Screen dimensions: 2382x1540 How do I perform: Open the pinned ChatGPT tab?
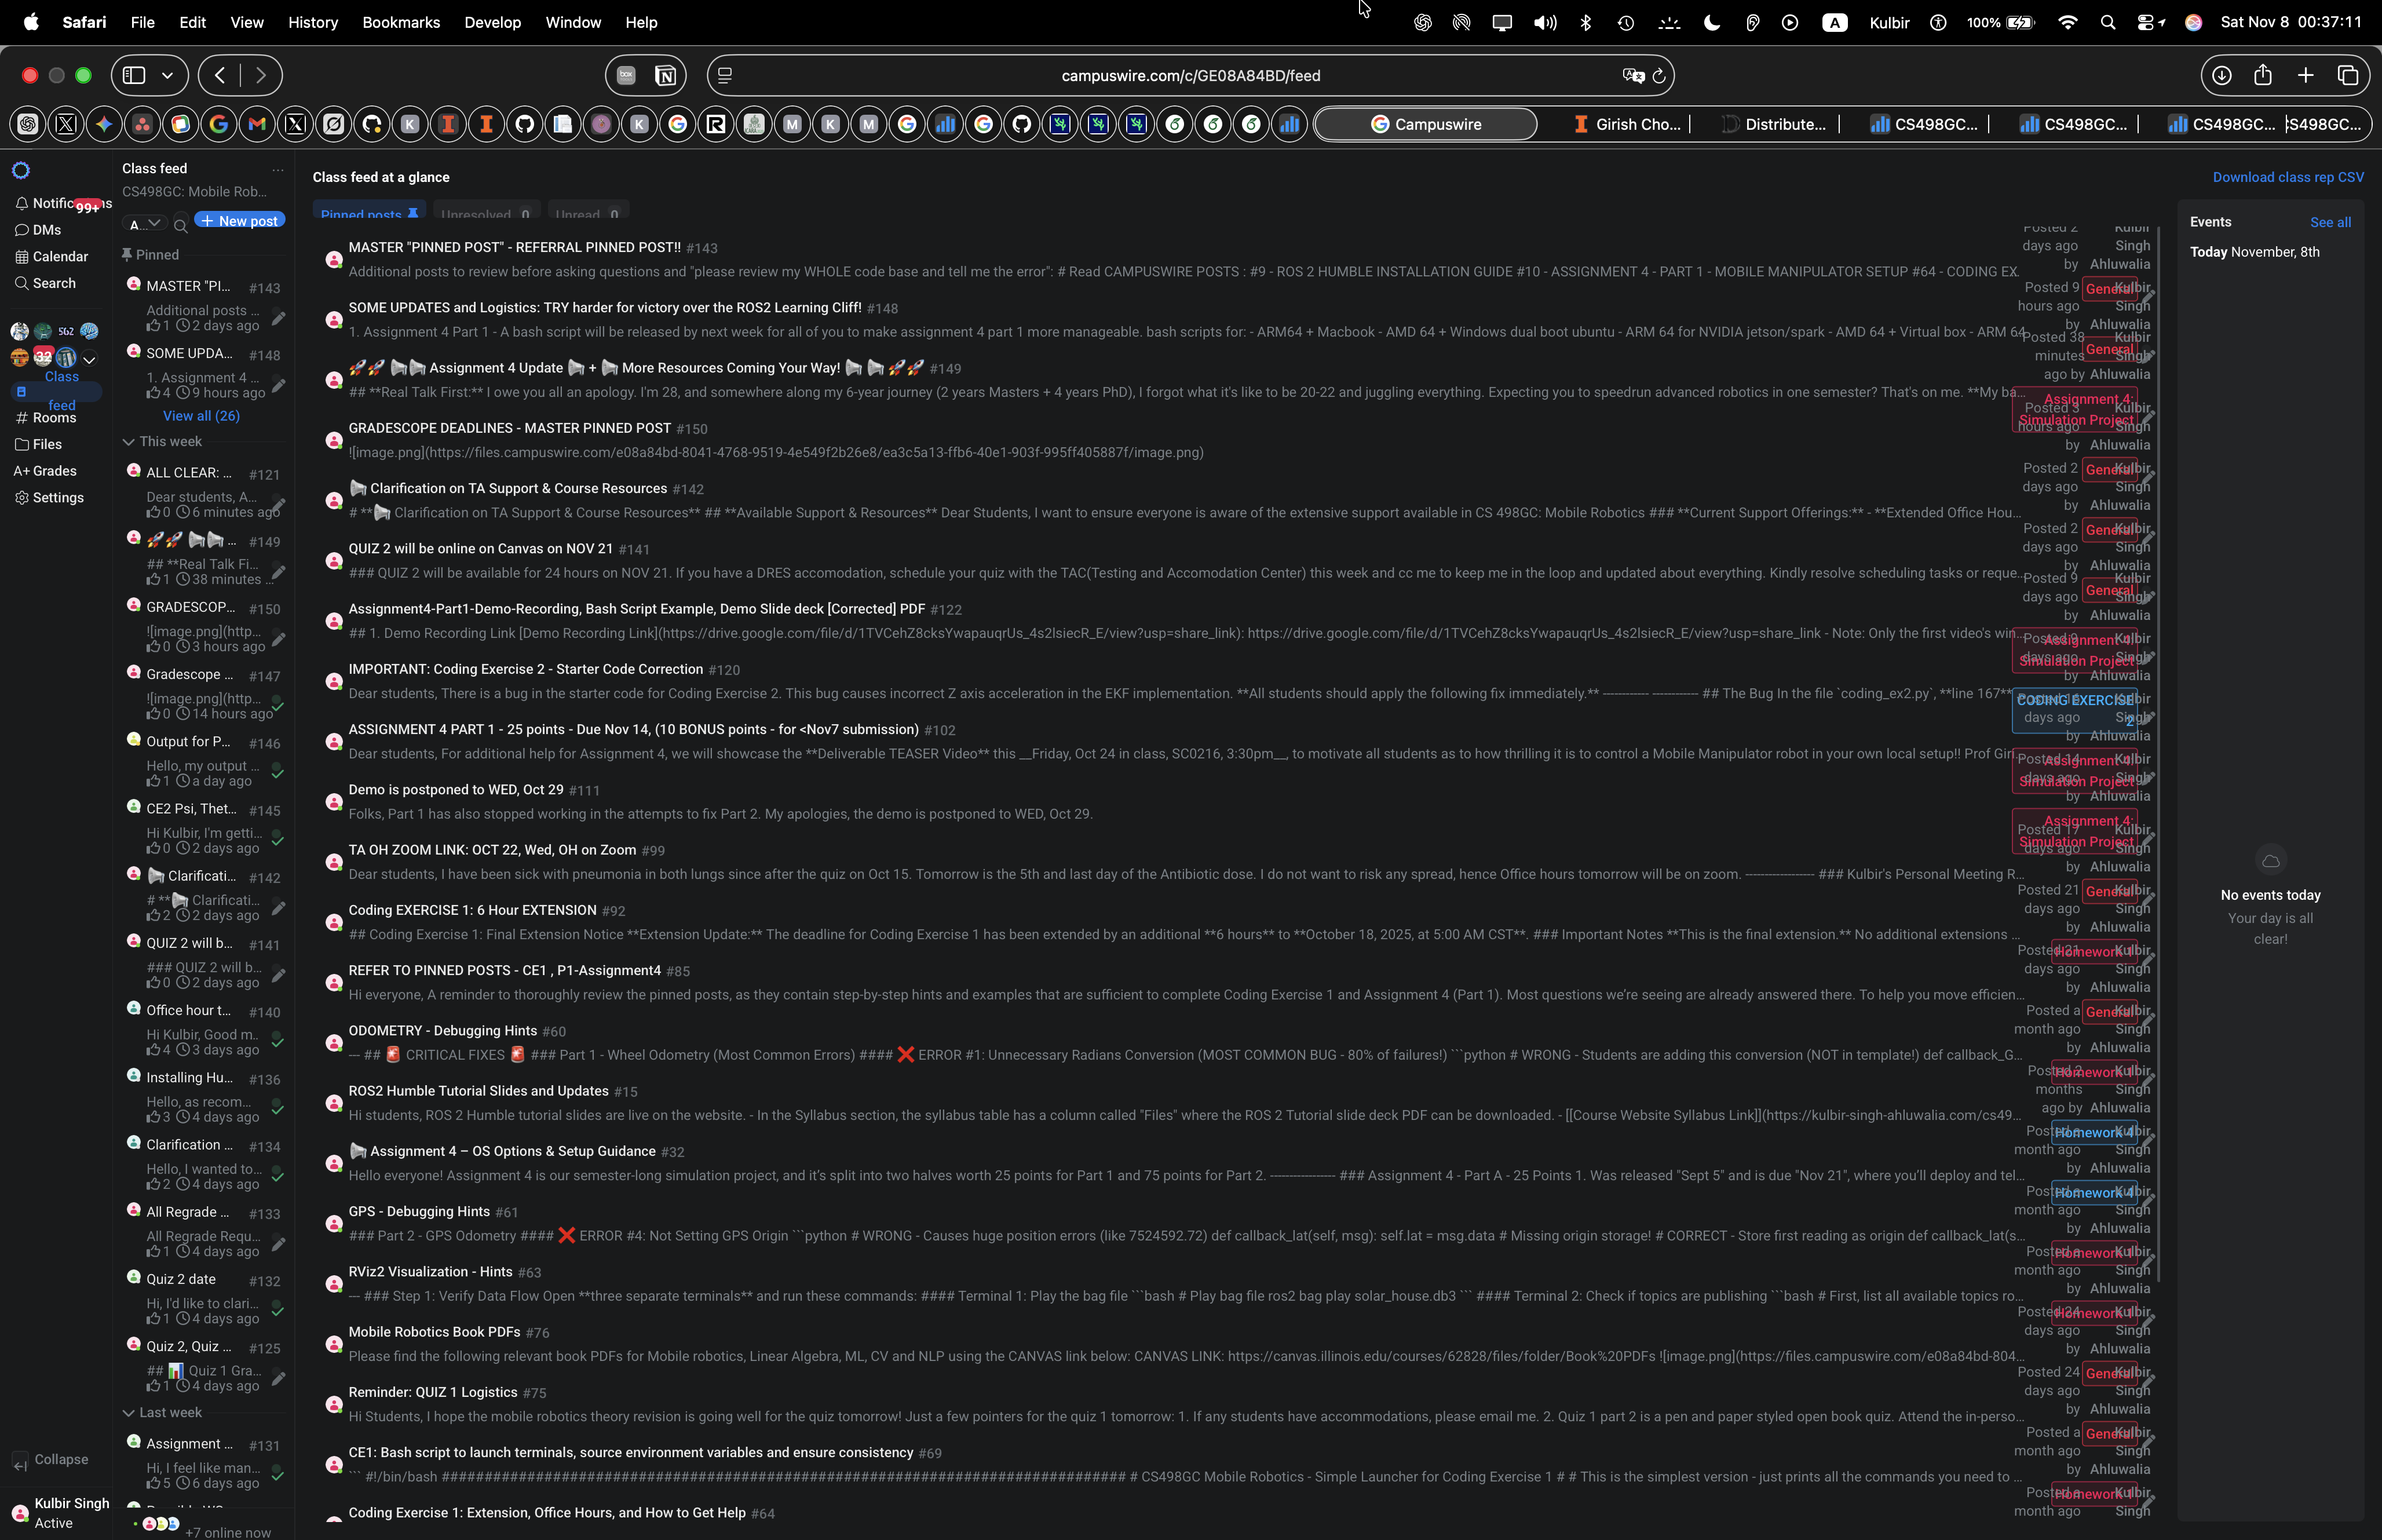click(x=28, y=124)
